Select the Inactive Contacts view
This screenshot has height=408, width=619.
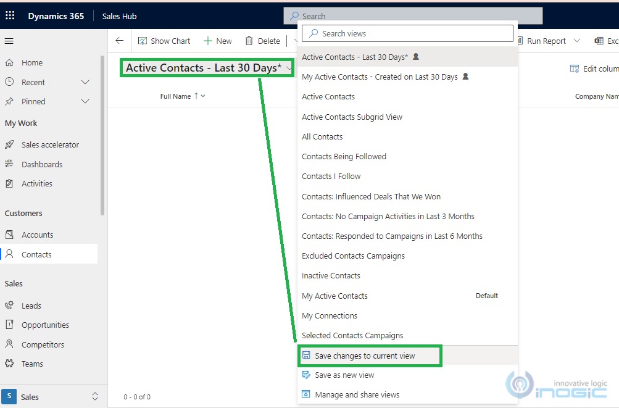point(407,276)
